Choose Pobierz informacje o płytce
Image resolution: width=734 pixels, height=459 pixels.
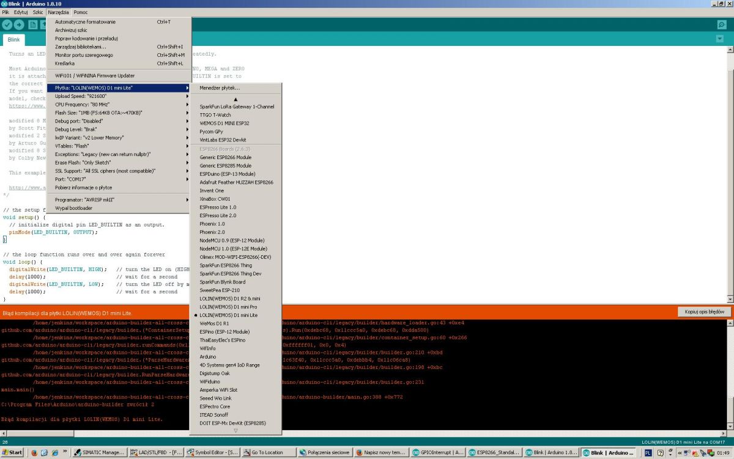coord(119,188)
